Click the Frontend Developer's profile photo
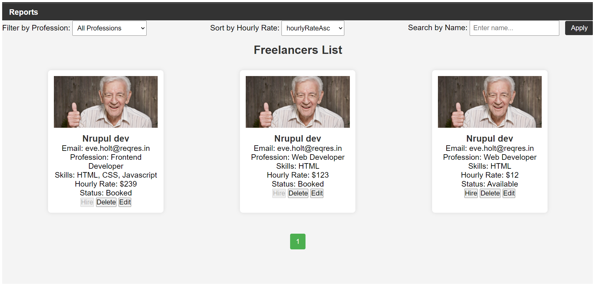 [x=106, y=102]
